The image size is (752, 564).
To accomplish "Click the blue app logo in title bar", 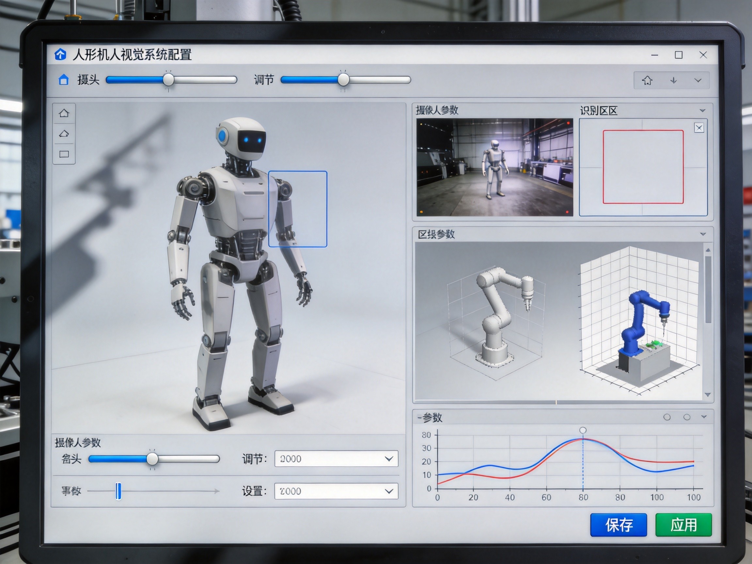I will coord(60,55).
